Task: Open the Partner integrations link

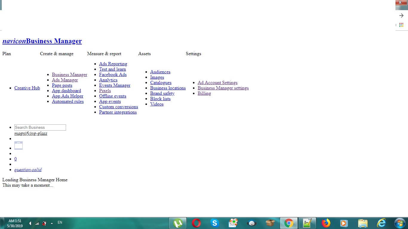Action: coord(118,112)
